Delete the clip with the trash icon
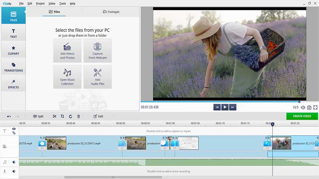The width and height of the screenshot is (319, 179). coord(78,116)
